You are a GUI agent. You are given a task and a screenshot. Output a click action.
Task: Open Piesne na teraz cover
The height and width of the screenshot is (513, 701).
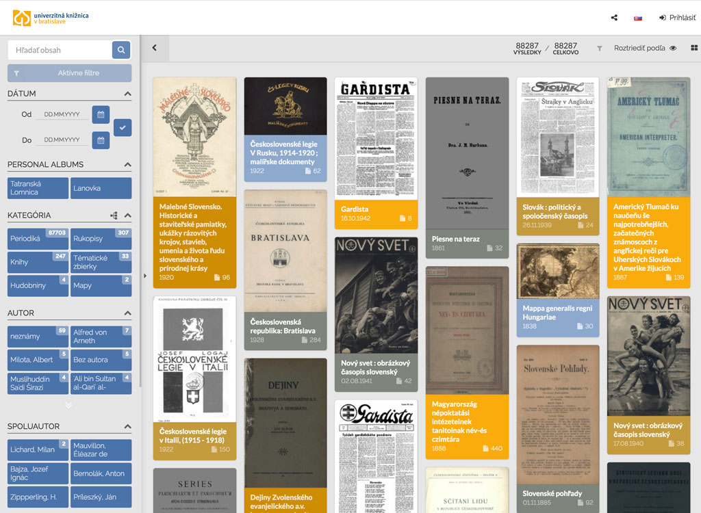(467, 153)
